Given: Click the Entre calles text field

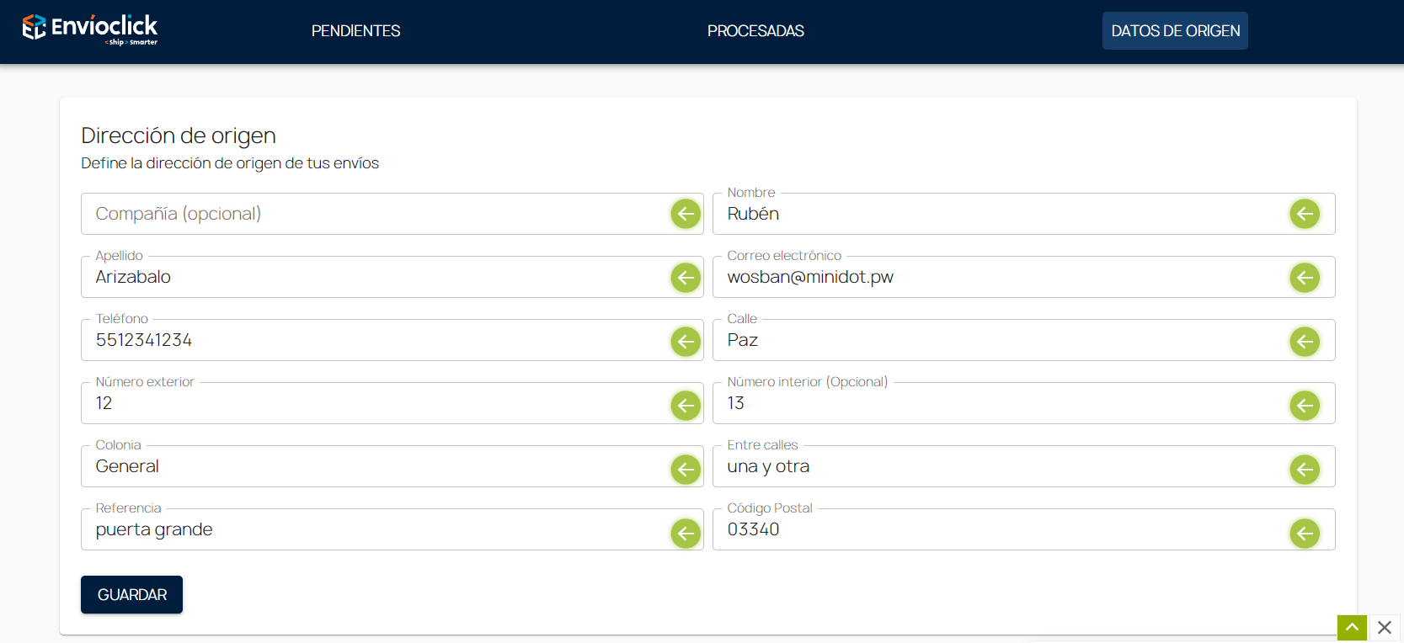Looking at the screenshot, I should 994,467.
